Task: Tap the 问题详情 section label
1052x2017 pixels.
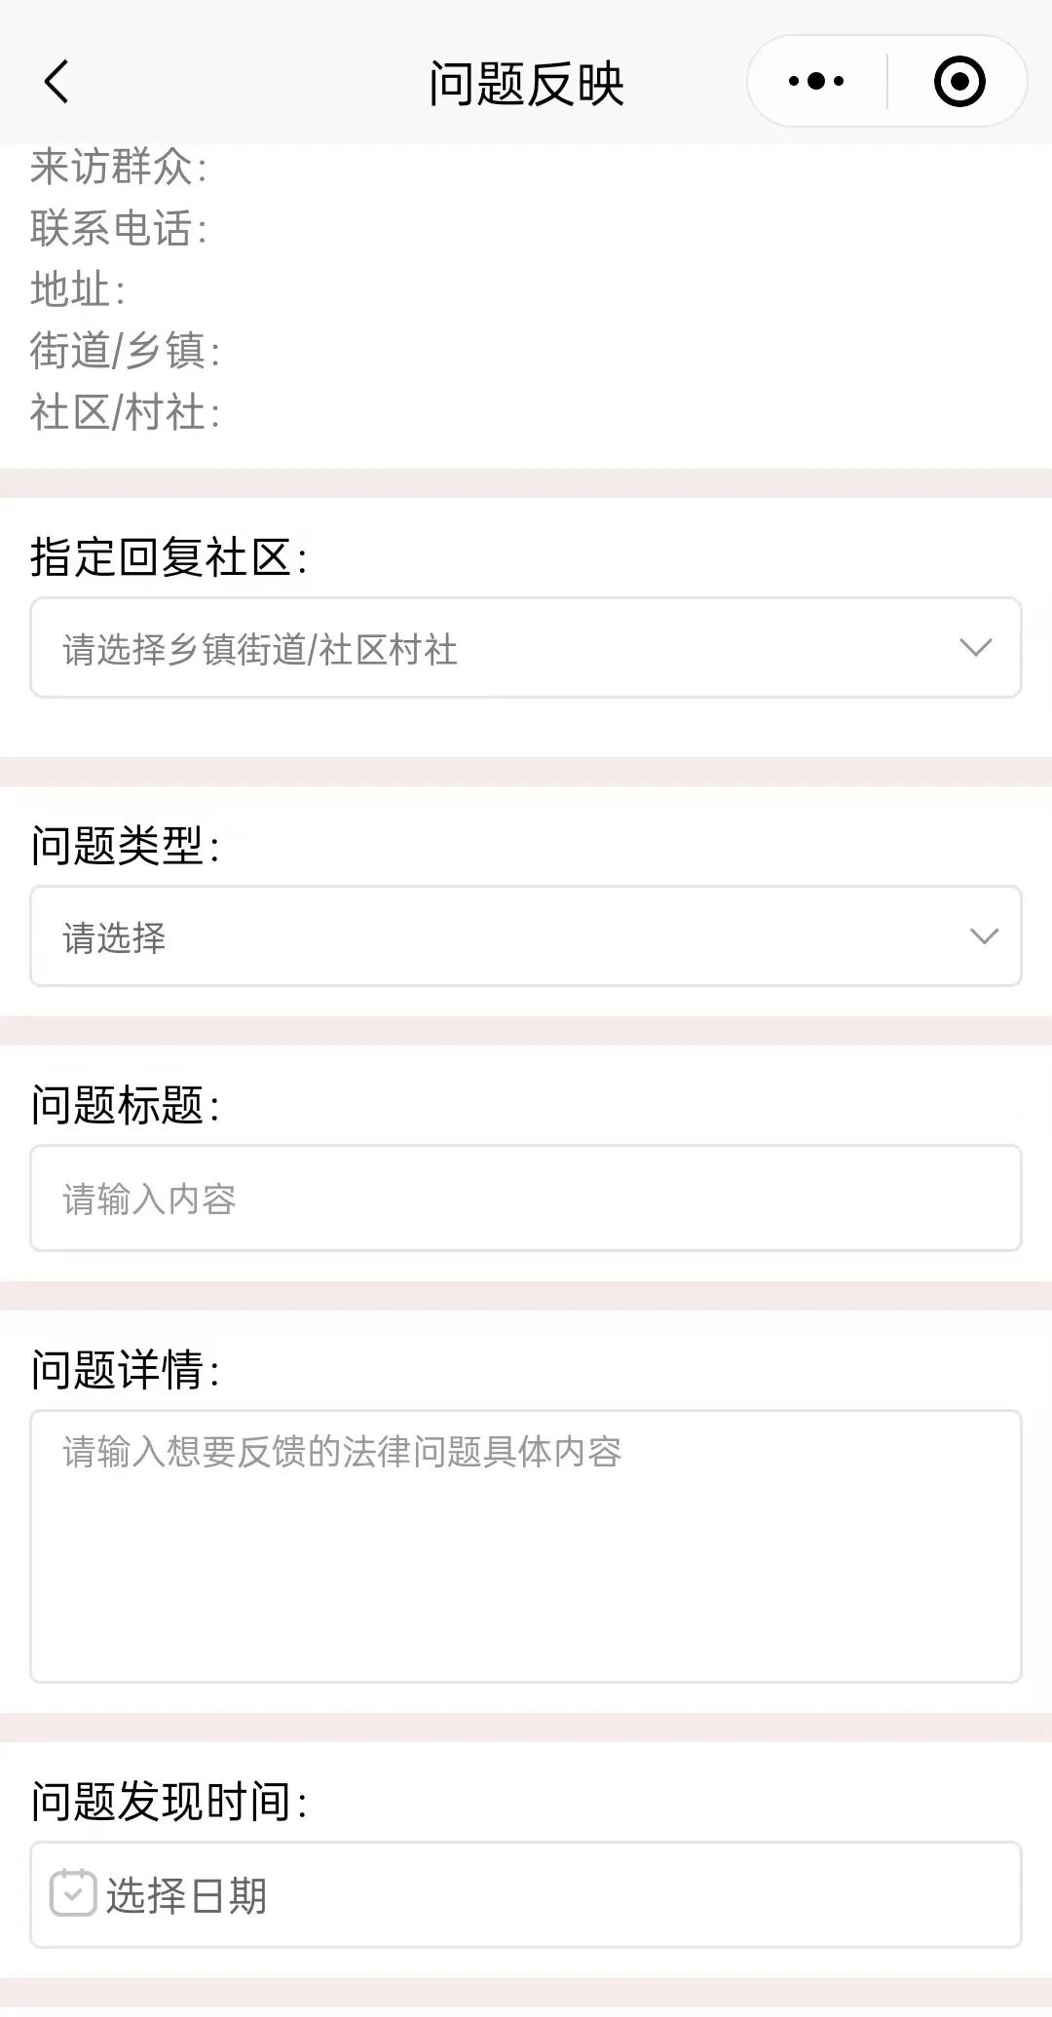Action: (x=126, y=1370)
